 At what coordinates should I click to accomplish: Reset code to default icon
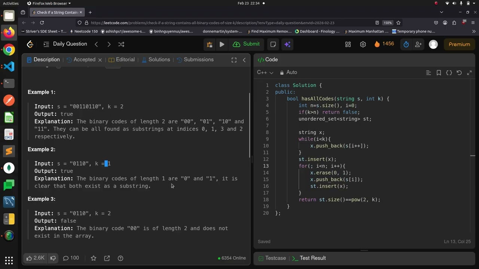click(x=459, y=73)
